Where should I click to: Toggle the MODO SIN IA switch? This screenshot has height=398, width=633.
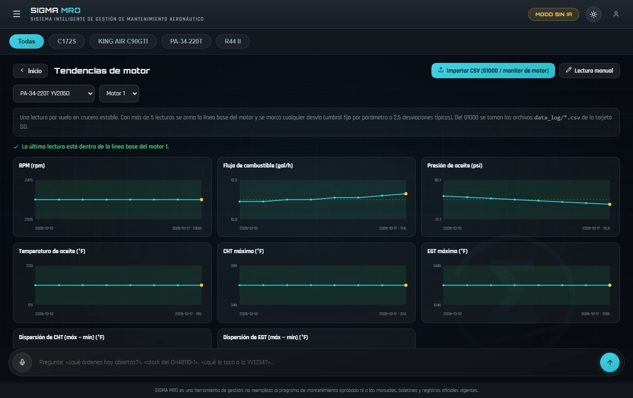click(x=553, y=14)
